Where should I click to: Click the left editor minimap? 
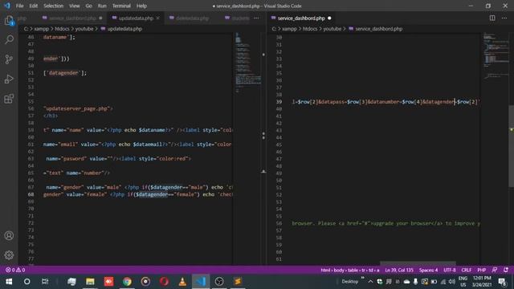[x=248, y=63]
